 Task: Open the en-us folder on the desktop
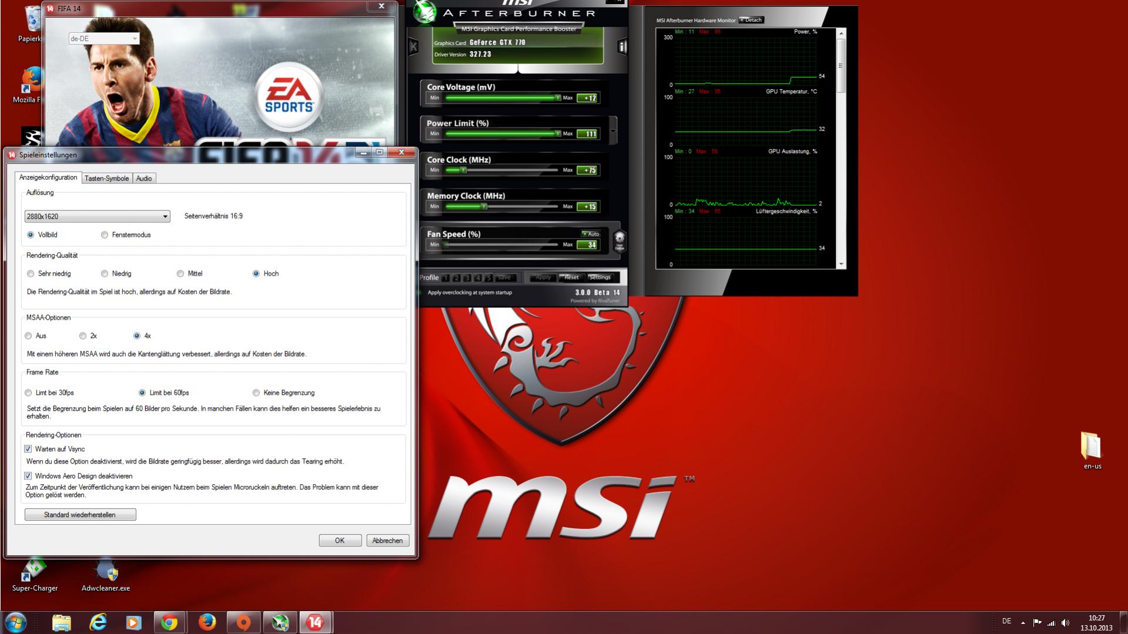(1092, 451)
